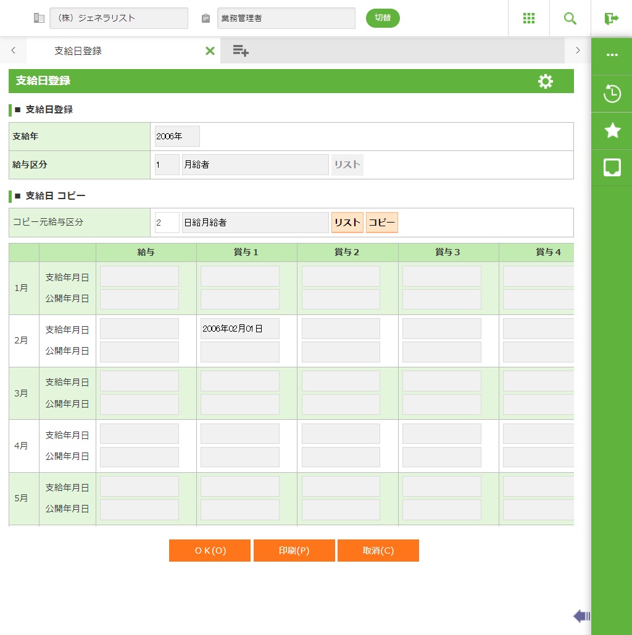This screenshot has height=635, width=632.
Task: Click the three-dots more icon in the sidebar
Action: (x=612, y=55)
